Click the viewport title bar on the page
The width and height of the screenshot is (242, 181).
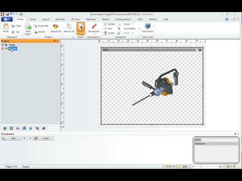pos(152,50)
